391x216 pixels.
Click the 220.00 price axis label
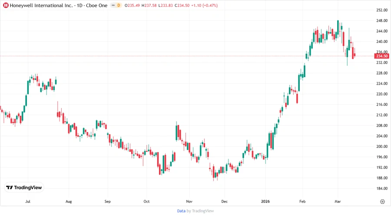(x=382, y=94)
